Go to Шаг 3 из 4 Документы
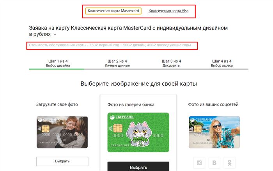This screenshot has height=171, width=273. [x=171, y=63]
